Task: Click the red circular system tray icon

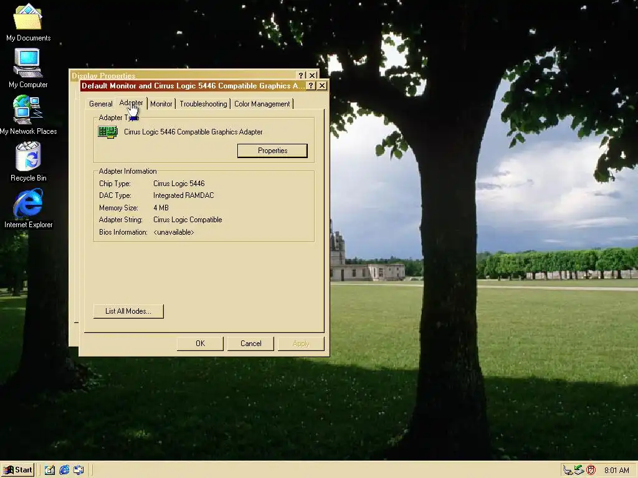Action: [591, 471]
